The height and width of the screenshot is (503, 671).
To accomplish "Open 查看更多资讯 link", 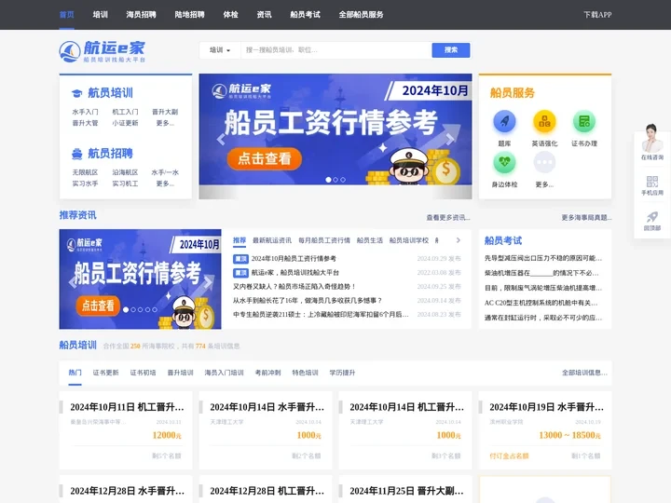I will pos(448,218).
